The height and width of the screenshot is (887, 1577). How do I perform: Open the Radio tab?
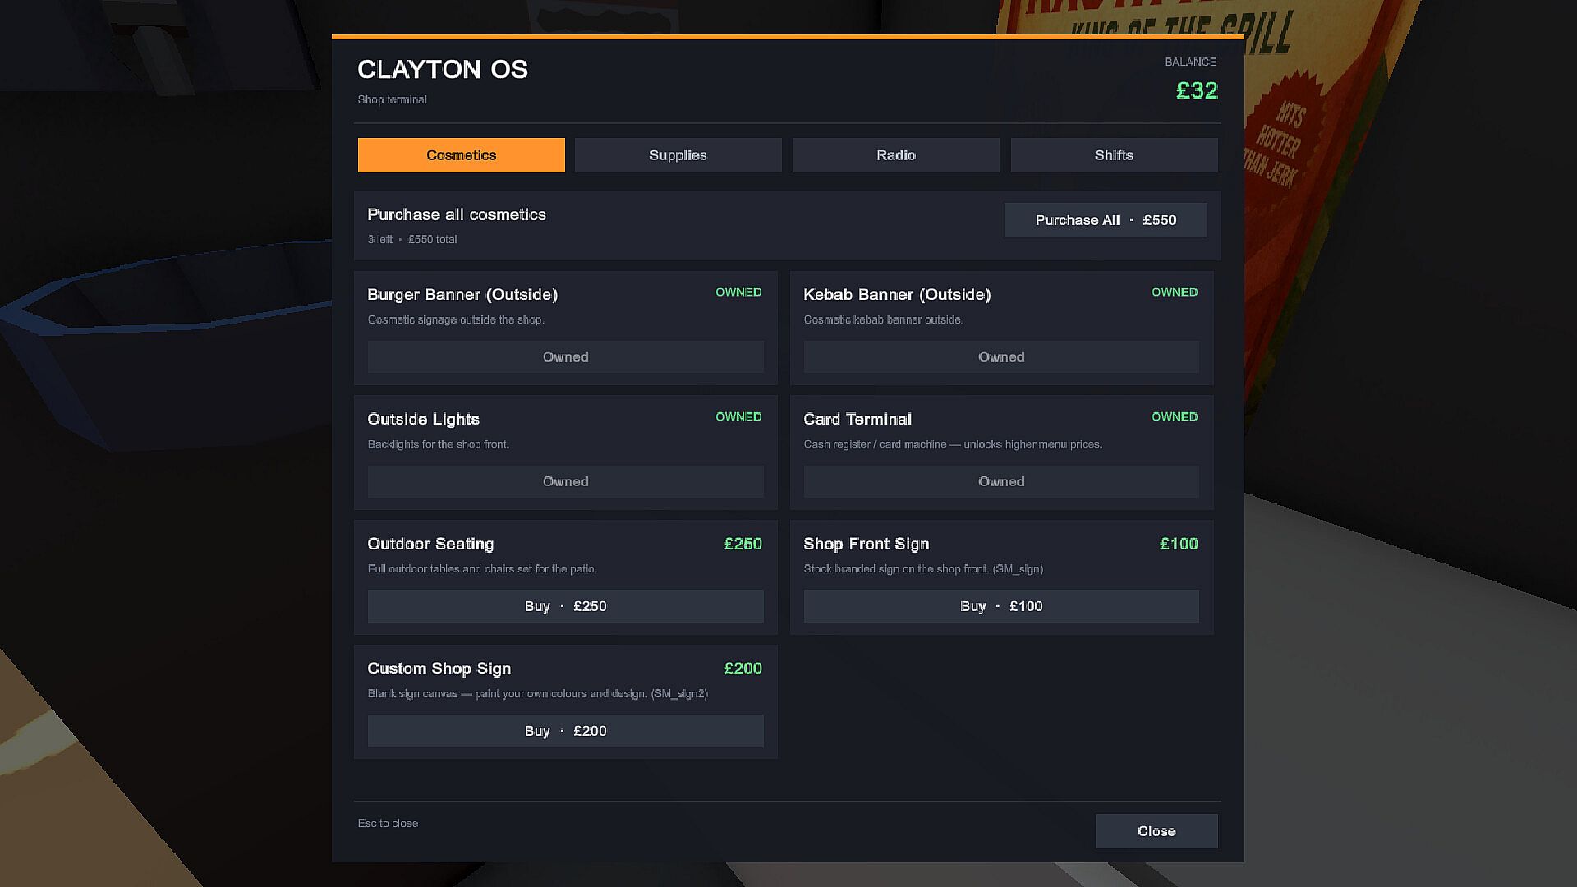(x=895, y=155)
